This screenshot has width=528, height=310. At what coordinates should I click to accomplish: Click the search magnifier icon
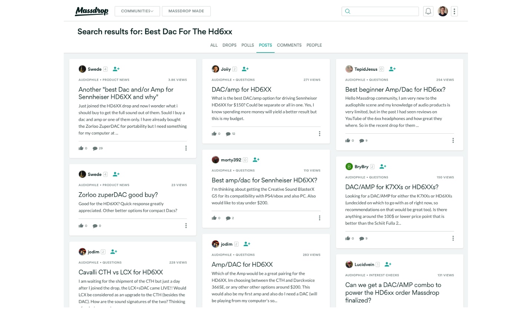(x=348, y=11)
